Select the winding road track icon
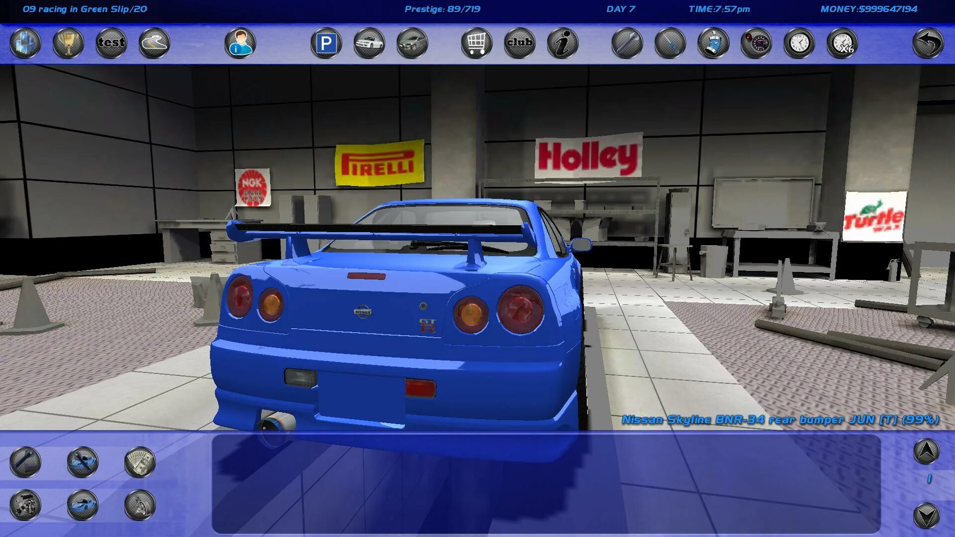The height and width of the screenshot is (537, 955). click(154, 43)
